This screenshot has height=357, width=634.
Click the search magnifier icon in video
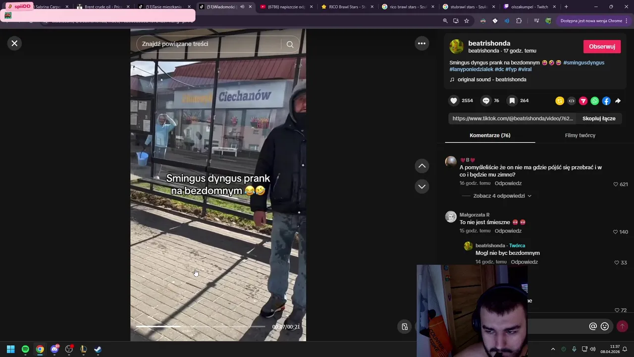[290, 44]
